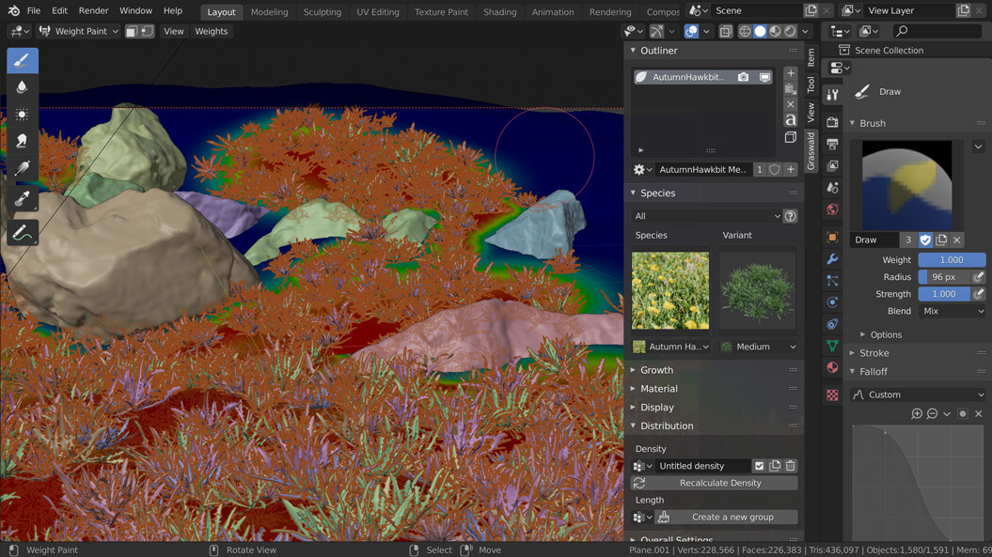Open the Texture properties checkerboard tab
The width and height of the screenshot is (992, 557).
coord(832,395)
